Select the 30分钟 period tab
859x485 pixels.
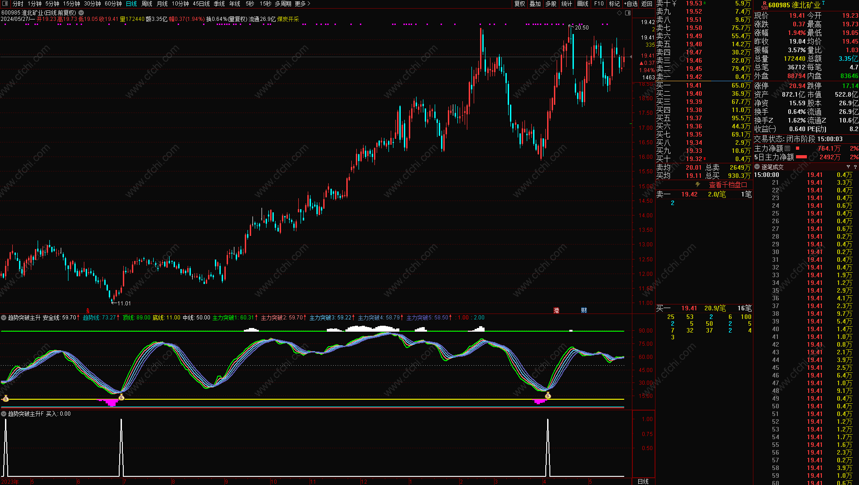tap(92, 4)
